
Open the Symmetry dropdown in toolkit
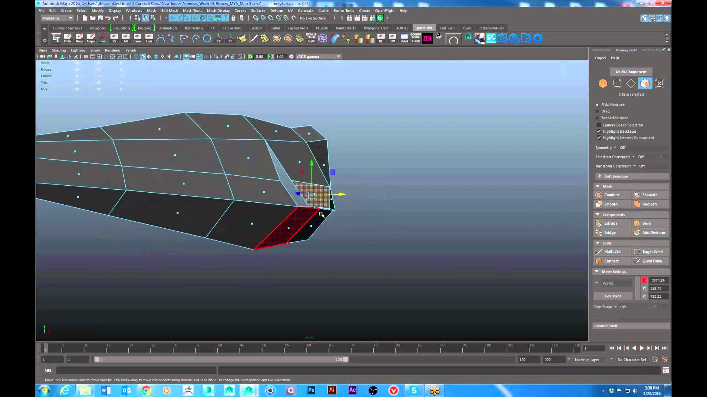coord(615,147)
